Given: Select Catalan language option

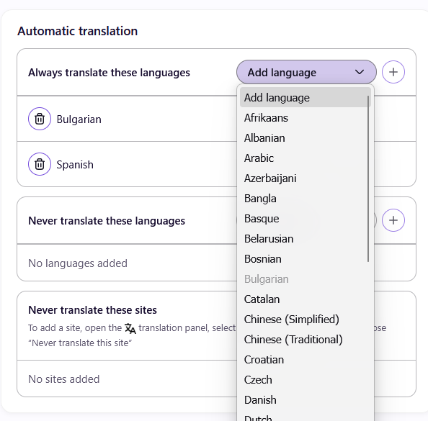Looking at the screenshot, I should (306, 299).
